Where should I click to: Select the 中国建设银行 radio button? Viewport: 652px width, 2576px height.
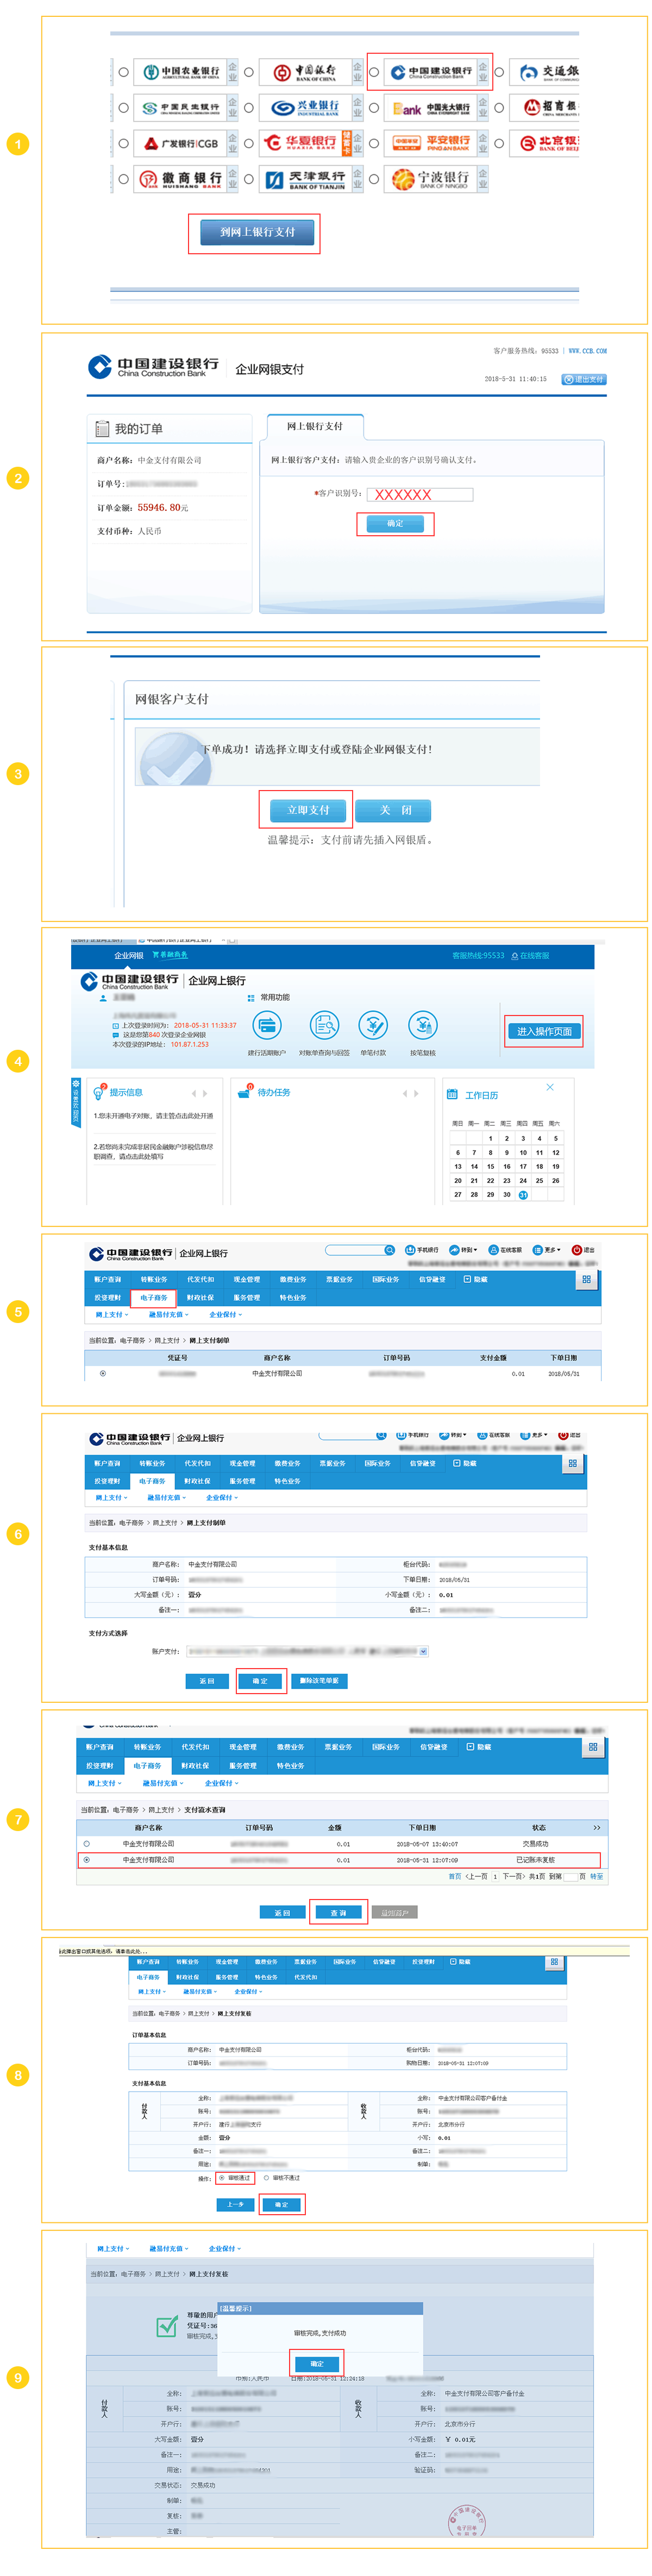(374, 72)
